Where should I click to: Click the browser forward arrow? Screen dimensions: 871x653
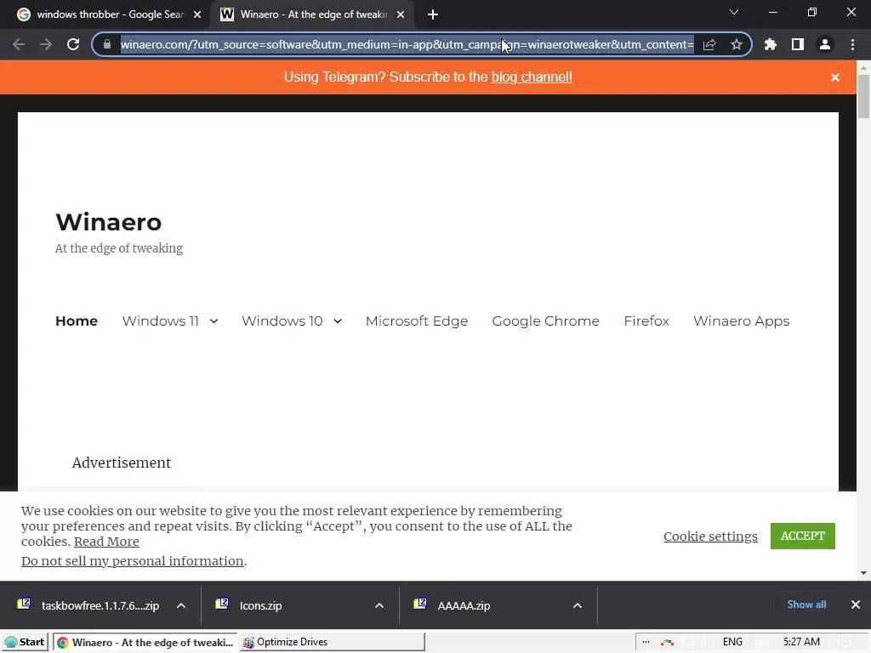click(x=46, y=44)
